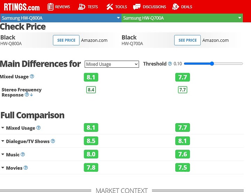
Task: Click the Deals price tag icon
Action: (x=176, y=7)
